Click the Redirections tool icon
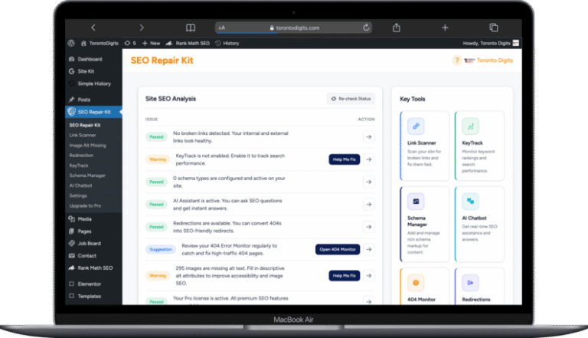Image resolution: width=588 pixels, height=338 pixels. coord(469,282)
